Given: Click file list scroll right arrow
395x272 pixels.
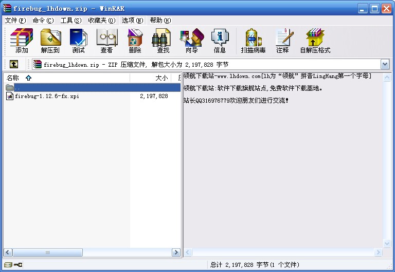Looking at the screenshot, I should pyautogui.click(x=176, y=252).
